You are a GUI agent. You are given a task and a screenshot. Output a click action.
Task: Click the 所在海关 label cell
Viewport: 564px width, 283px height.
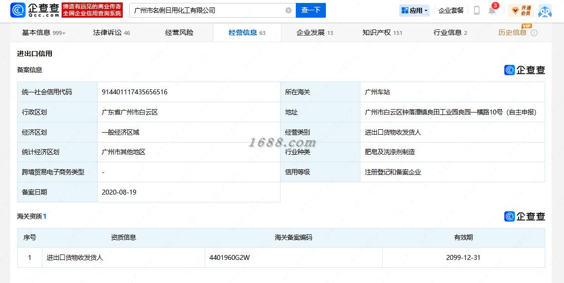[x=320, y=92]
